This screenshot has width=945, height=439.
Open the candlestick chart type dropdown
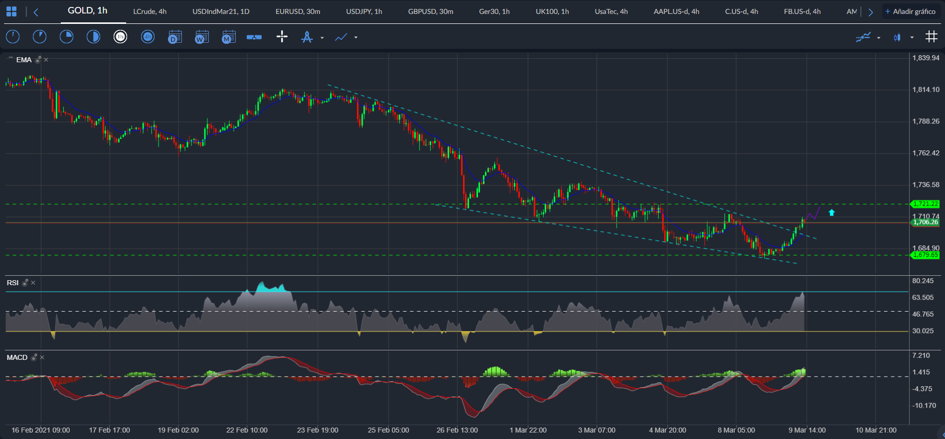click(912, 38)
